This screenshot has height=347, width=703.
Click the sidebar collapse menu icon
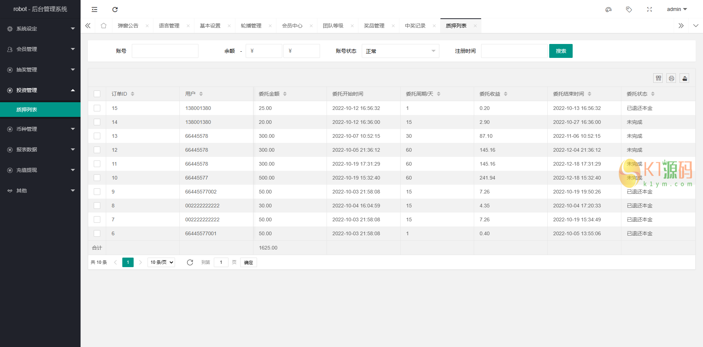point(94,10)
